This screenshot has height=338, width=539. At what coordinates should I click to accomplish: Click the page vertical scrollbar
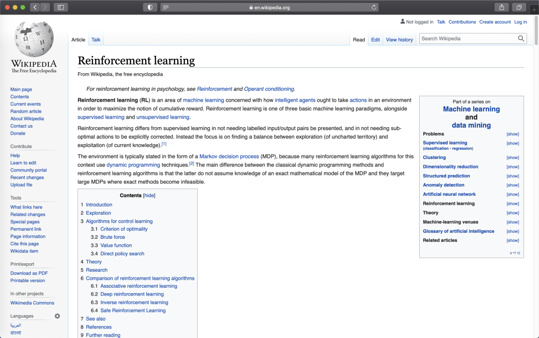tap(536, 30)
